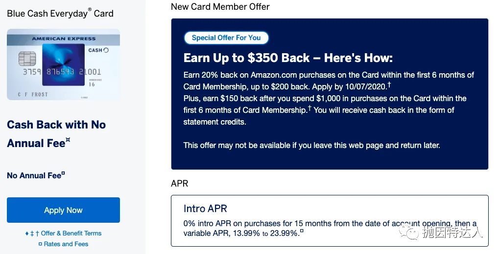The height and width of the screenshot is (254, 499).
Task: Click the Blue Cash Everyday Card title
Action: pyautogui.click(x=60, y=13)
